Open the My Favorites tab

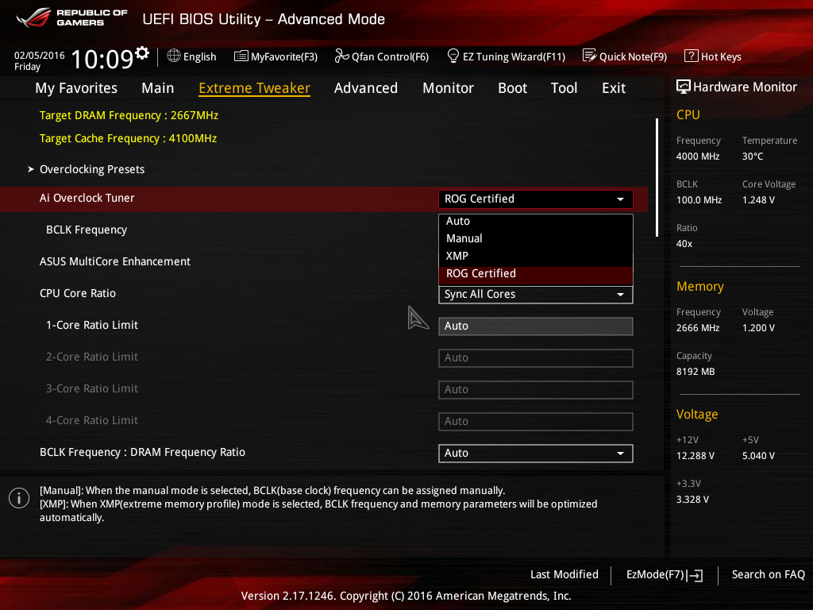76,88
